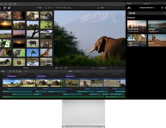Open the Safari project card in side panel
Screen dimensions: 166x128
click(137, 40)
